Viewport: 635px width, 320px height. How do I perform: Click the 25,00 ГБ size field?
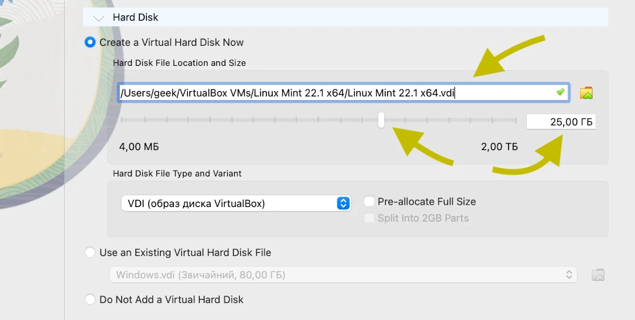click(561, 122)
